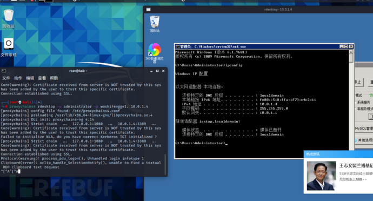The width and height of the screenshot is (373, 201).
Task: Open the 文件系统 desktop icon
Action: click(x=9, y=48)
